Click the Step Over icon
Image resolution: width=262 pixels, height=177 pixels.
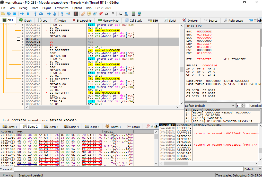[x=41, y=14]
